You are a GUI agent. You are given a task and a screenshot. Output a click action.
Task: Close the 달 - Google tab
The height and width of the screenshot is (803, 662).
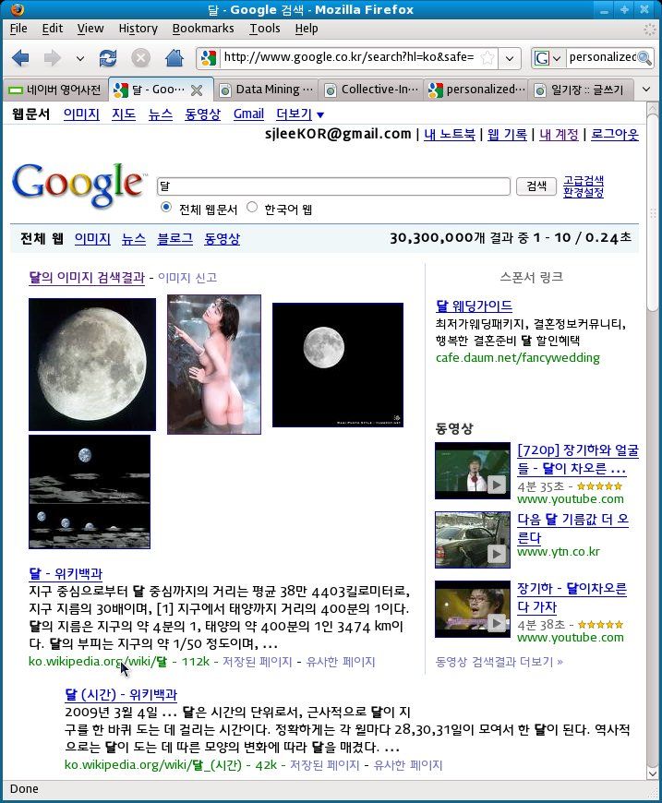tap(197, 90)
